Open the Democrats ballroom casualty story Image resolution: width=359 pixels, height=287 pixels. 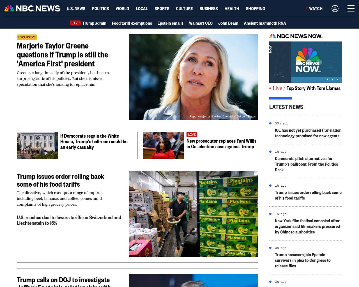[94, 142]
